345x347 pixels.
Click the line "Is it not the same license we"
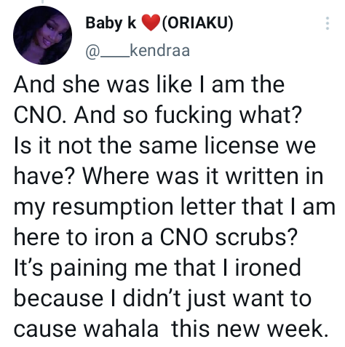[x=164, y=145]
